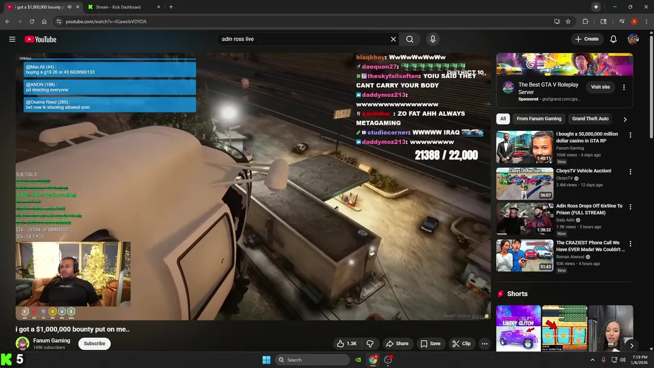654x368 pixels.
Task: Like the video with thumbs up
Action: (346, 343)
